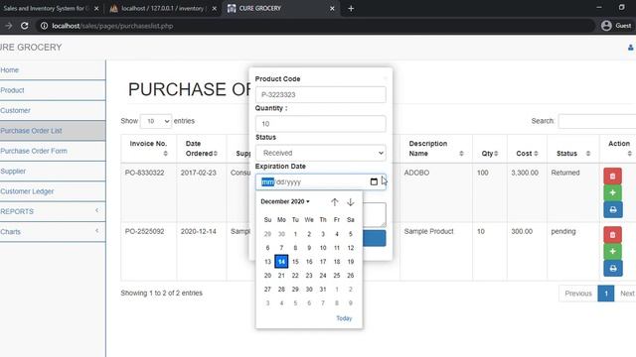Screen dimensions: 636x357
Task: Close the localhost inventory tab
Action: [215, 8]
